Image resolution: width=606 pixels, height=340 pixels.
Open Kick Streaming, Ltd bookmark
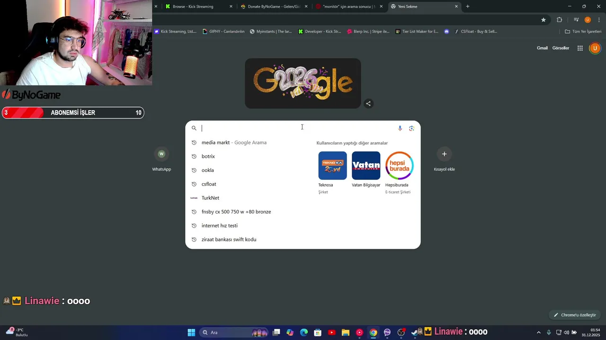click(175, 32)
